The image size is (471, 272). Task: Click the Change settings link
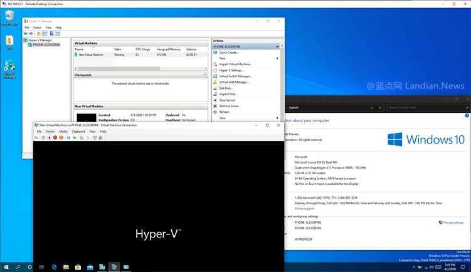click(x=452, y=222)
